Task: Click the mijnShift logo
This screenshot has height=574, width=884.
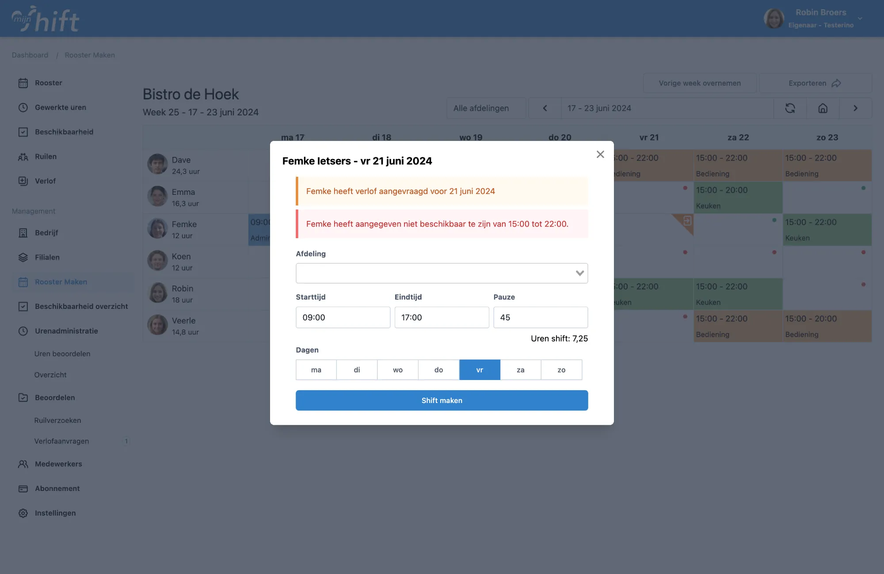Action: point(46,19)
